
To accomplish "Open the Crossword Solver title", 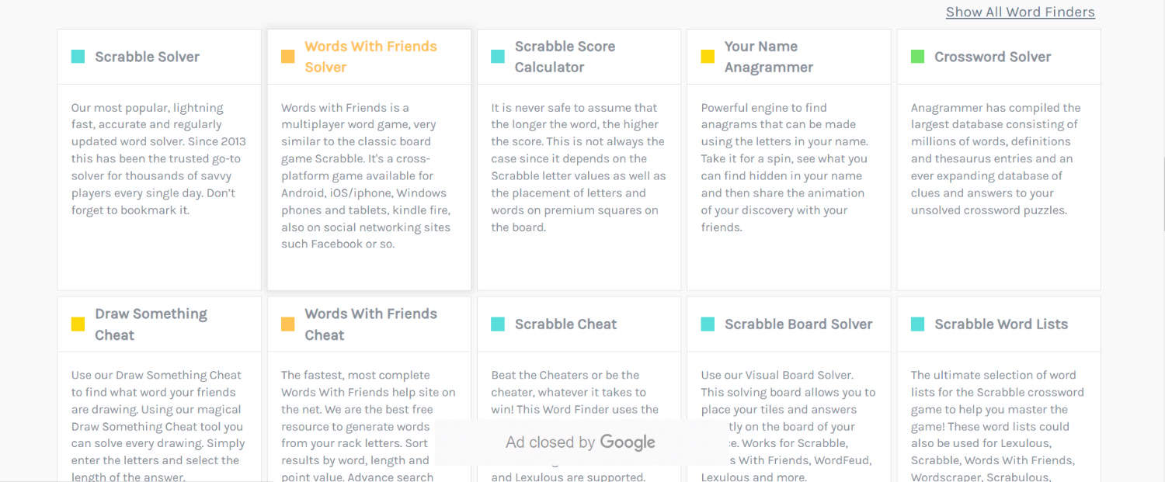I will pyautogui.click(x=993, y=57).
